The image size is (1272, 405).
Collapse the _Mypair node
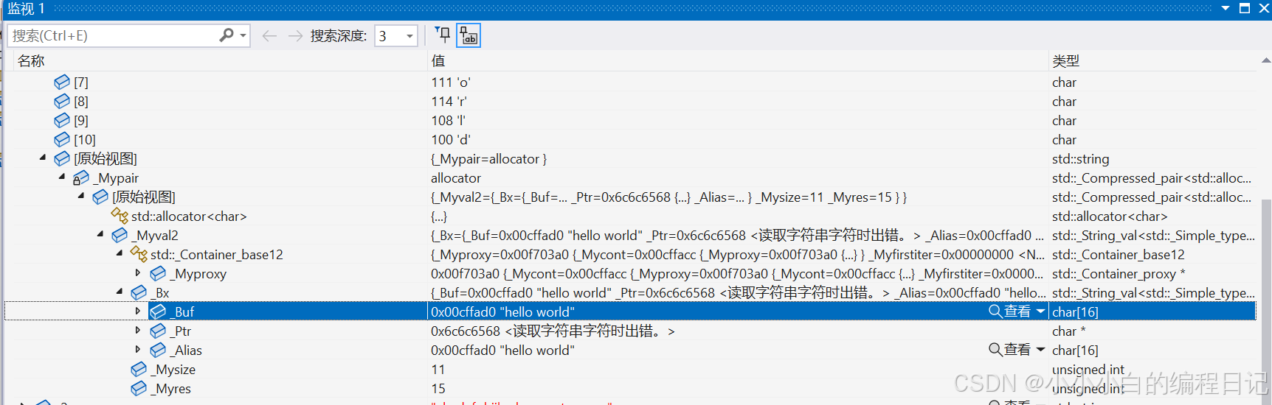[x=62, y=177]
